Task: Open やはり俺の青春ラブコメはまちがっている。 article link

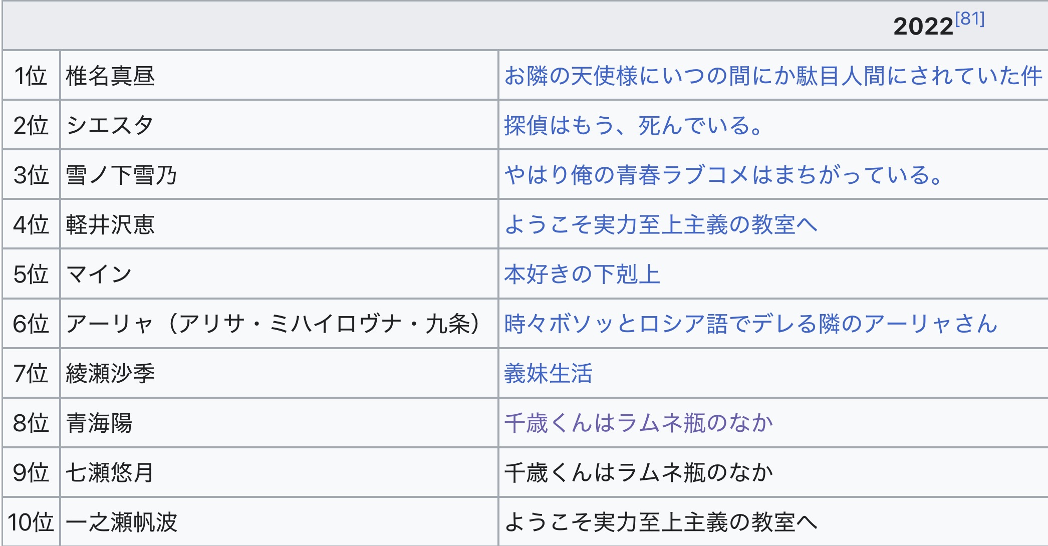Action: 723,175
